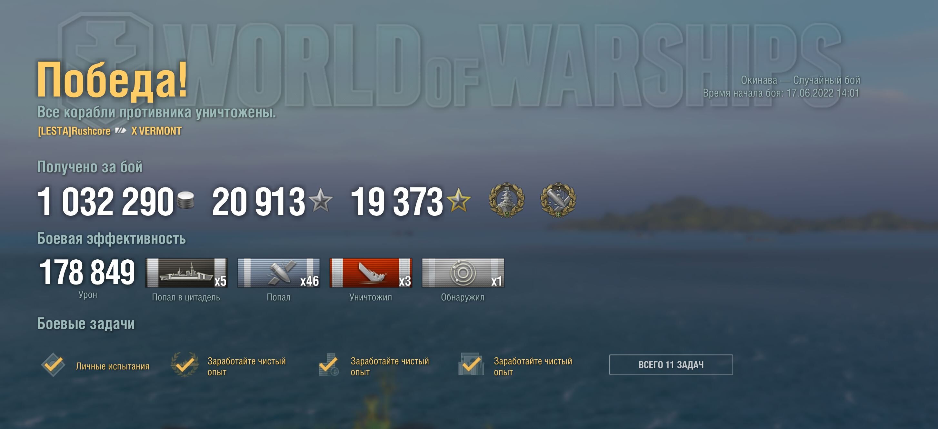Click the gold star free XP icon
The width and height of the screenshot is (938, 429).
[x=458, y=200]
